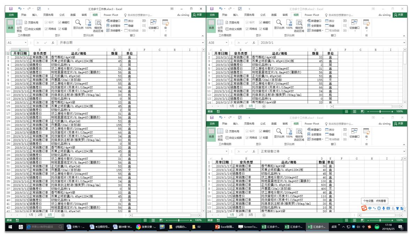Click du siming account name in xlsx:3 window
Viewport: 412px width, 238px height.
click(183, 15)
